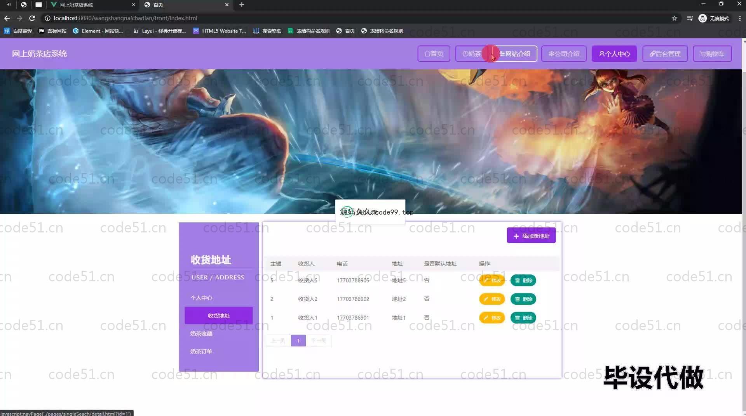Select 收货地址 in sidebar

click(x=219, y=315)
